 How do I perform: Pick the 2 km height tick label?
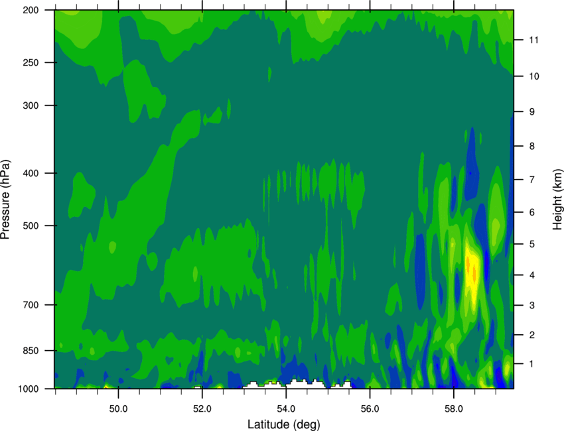coord(532,335)
